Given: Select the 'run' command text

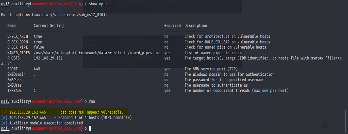Looking at the screenshot, I should (x=92, y=101).
